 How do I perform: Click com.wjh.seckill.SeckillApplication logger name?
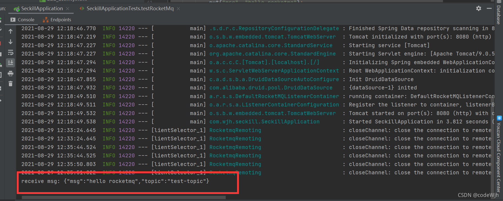(x=264, y=122)
